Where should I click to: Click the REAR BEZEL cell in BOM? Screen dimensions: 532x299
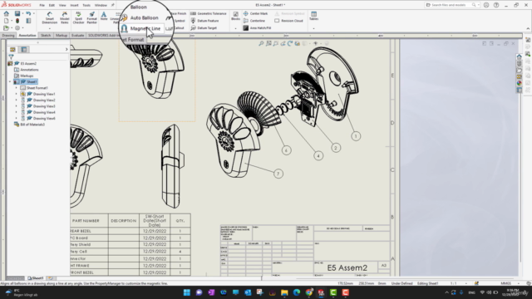(x=89, y=231)
